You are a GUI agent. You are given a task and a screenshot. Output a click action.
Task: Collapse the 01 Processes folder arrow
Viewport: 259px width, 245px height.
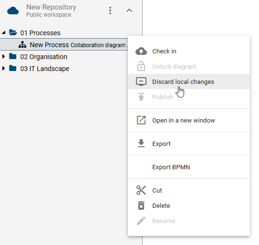pos(4,32)
